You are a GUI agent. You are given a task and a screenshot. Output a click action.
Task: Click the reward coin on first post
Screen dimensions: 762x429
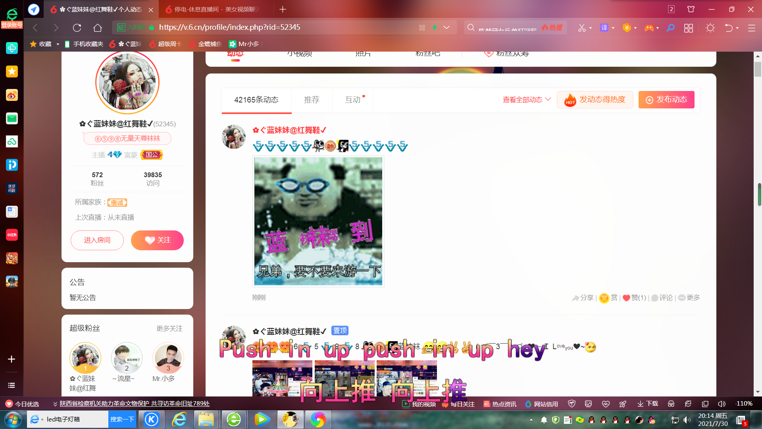(604, 298)
